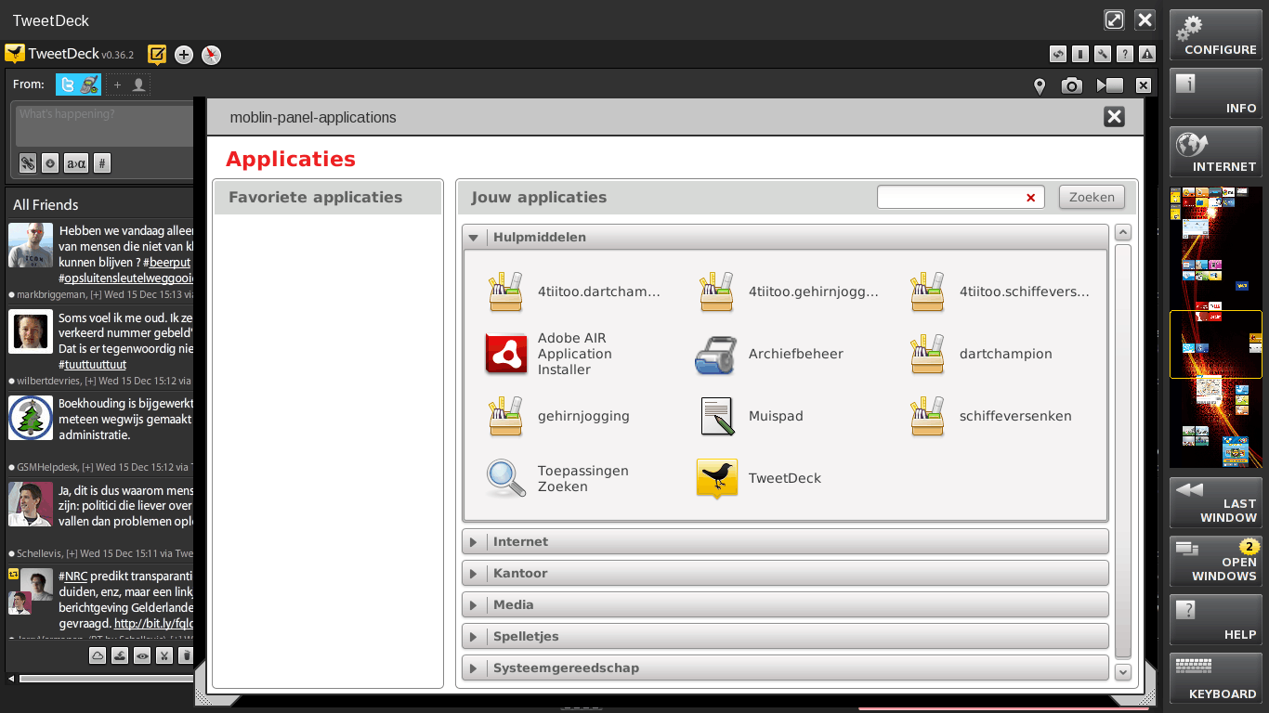Clear the search field with the red x
Image resolution: width=1269 pixels, height=713 pixels.
(x=1030, y=197)
